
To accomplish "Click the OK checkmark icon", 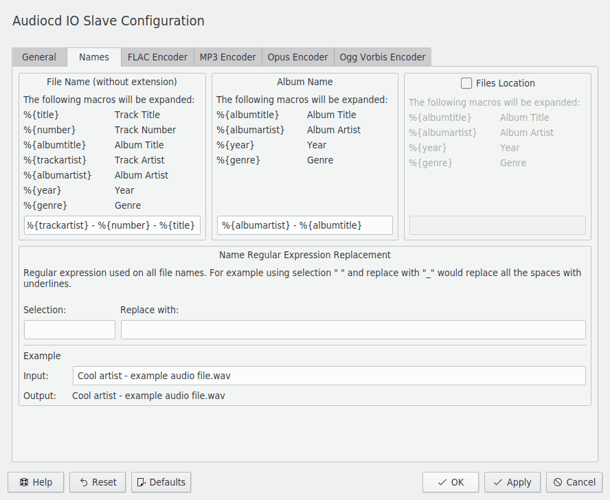I will (442, 482).
